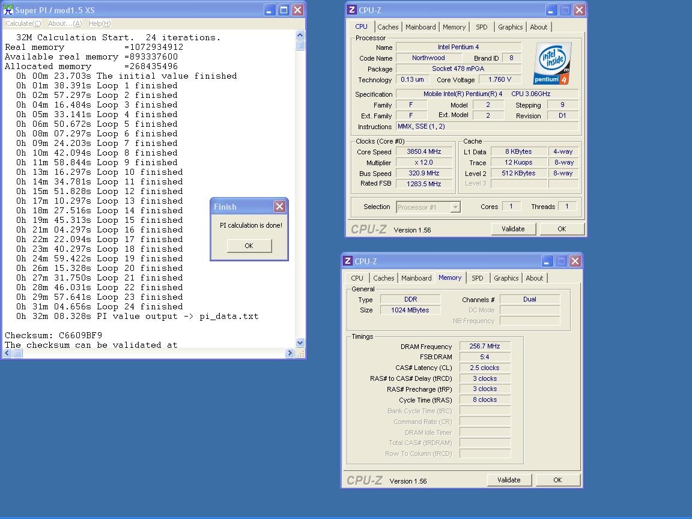
Task: Click the DRAM Frequency value 256.7 MHz
Action: pos(485,347)
